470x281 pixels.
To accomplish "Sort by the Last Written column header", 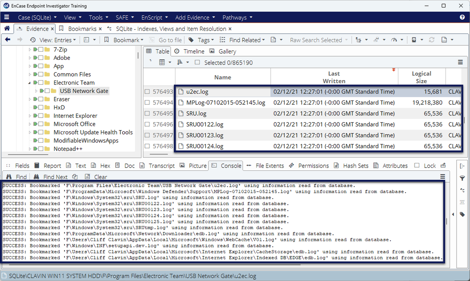I will coord(334,77).
